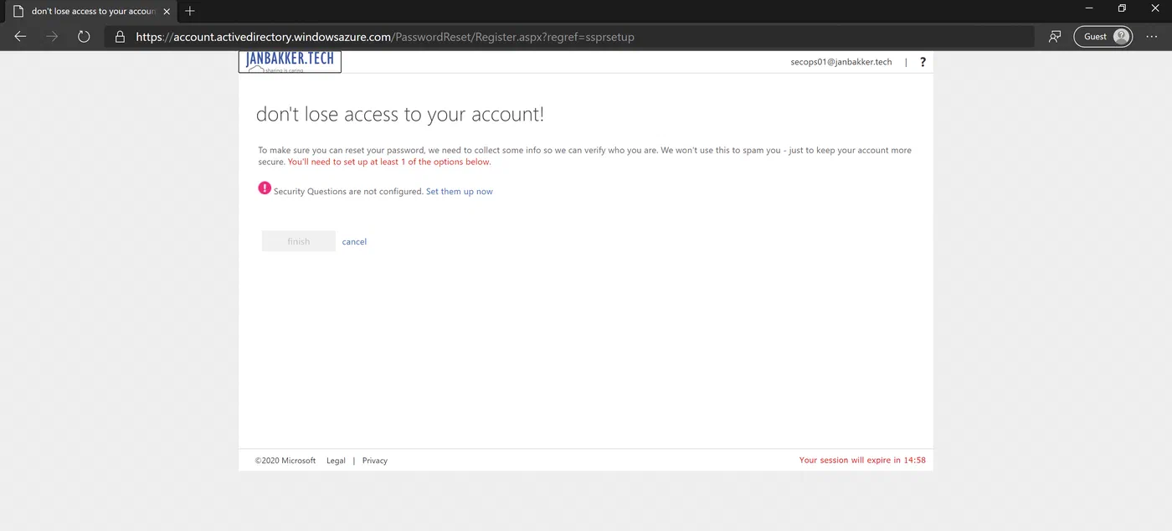Restore down the browser window
Image resolution: width=1172 pixels, height=531 pixels.
(x=1122, y=8)
